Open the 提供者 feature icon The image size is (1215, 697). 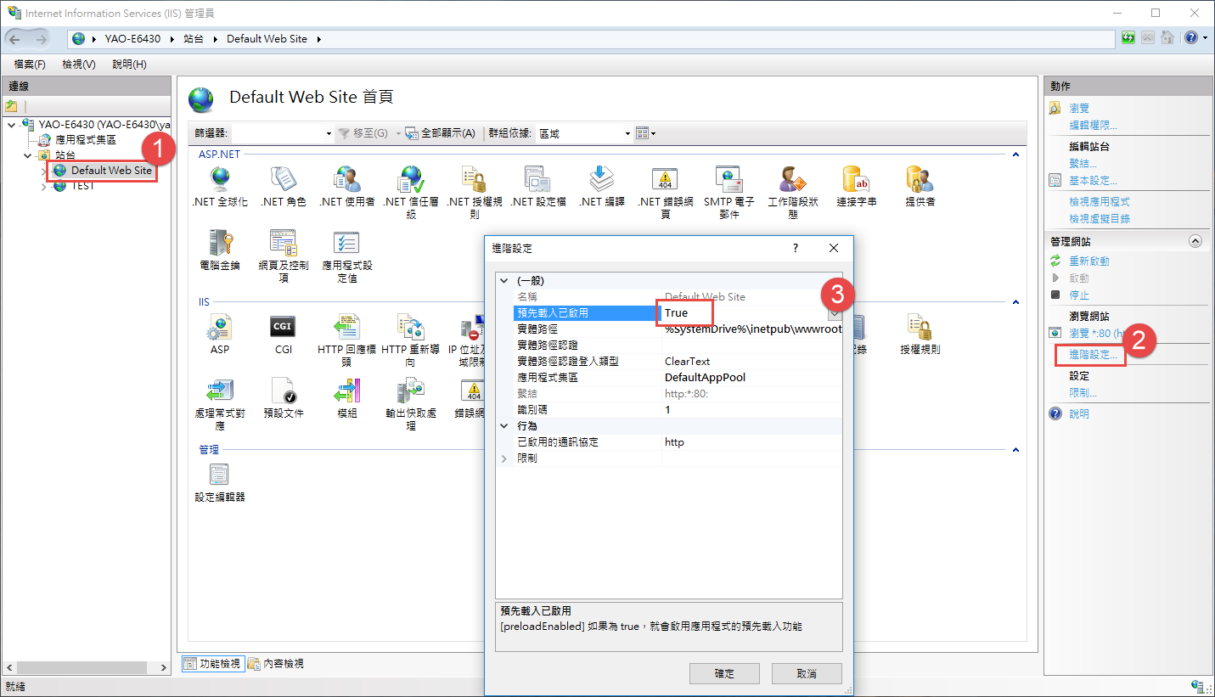[920, 187]
